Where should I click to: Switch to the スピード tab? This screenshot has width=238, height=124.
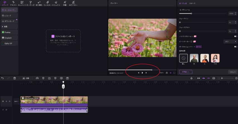193,3
